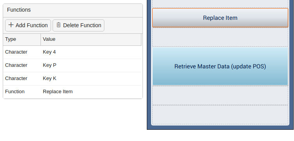Click the Character type cell for Key K
The image size is (294, 141).
click(x=16, y=78)
